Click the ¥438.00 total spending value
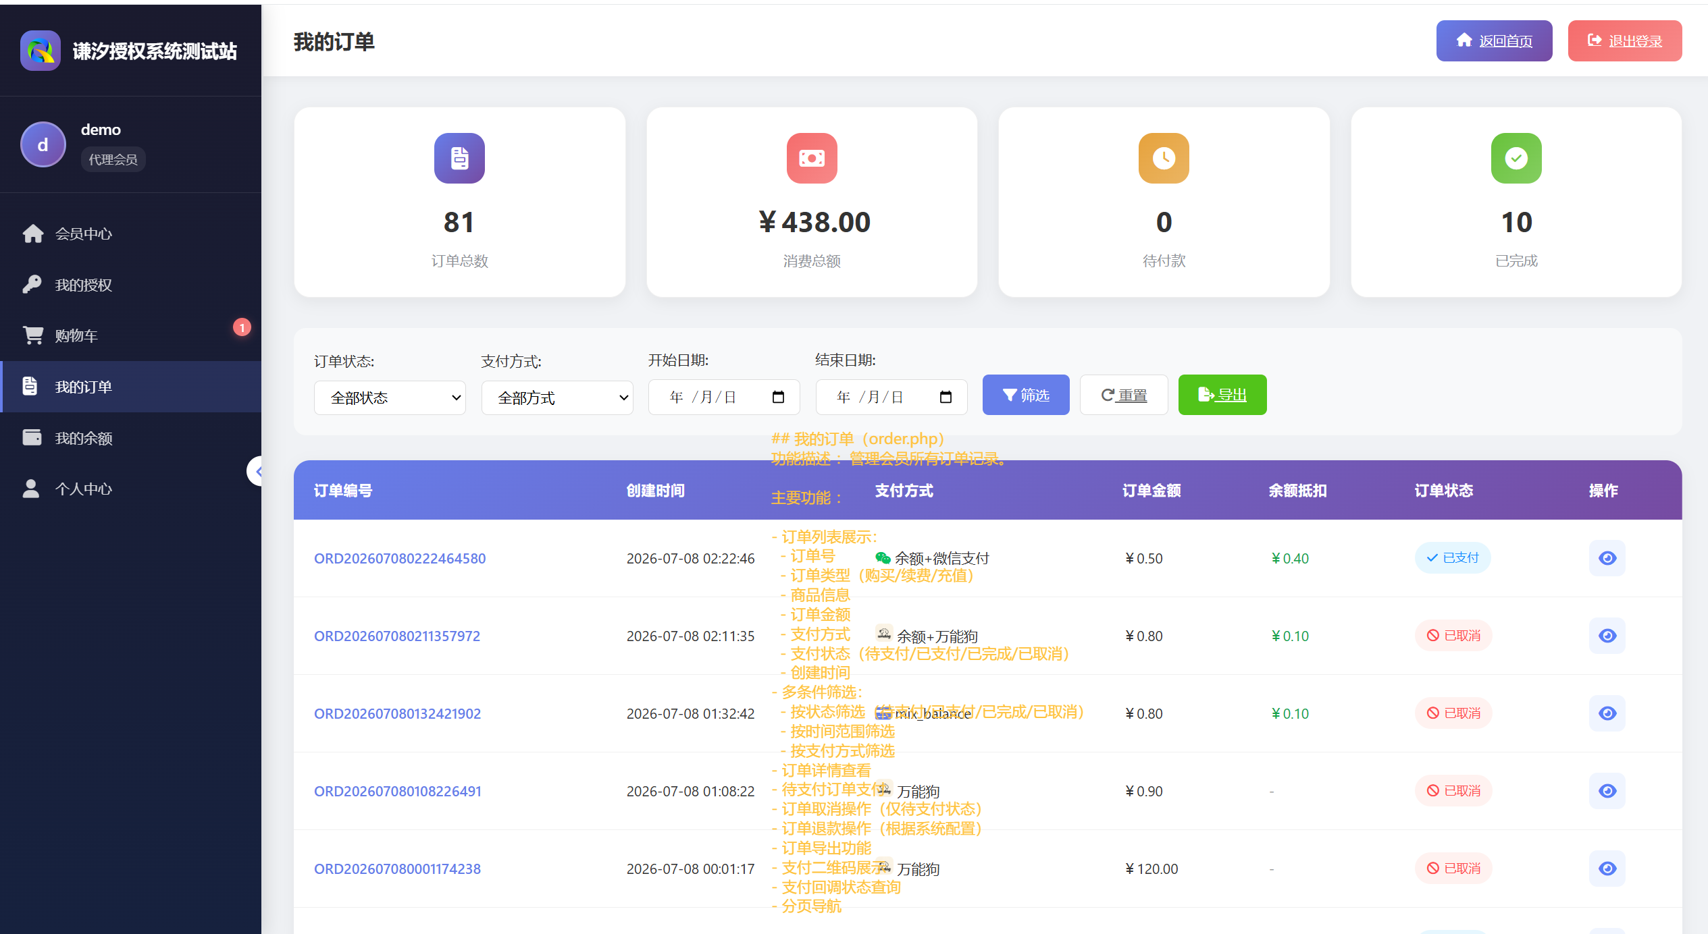Image resolution: width=1708 pixels, height=934 pixels. click(x=814, y=222)
